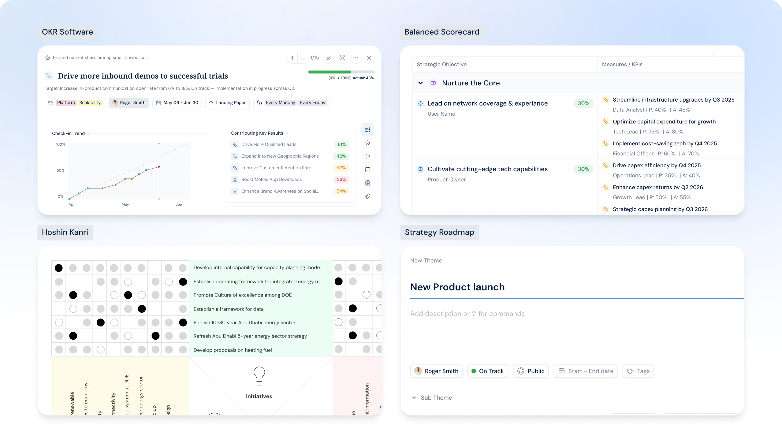
Task: Click the Tags chip in roadmap
Action: click(638, 371)
